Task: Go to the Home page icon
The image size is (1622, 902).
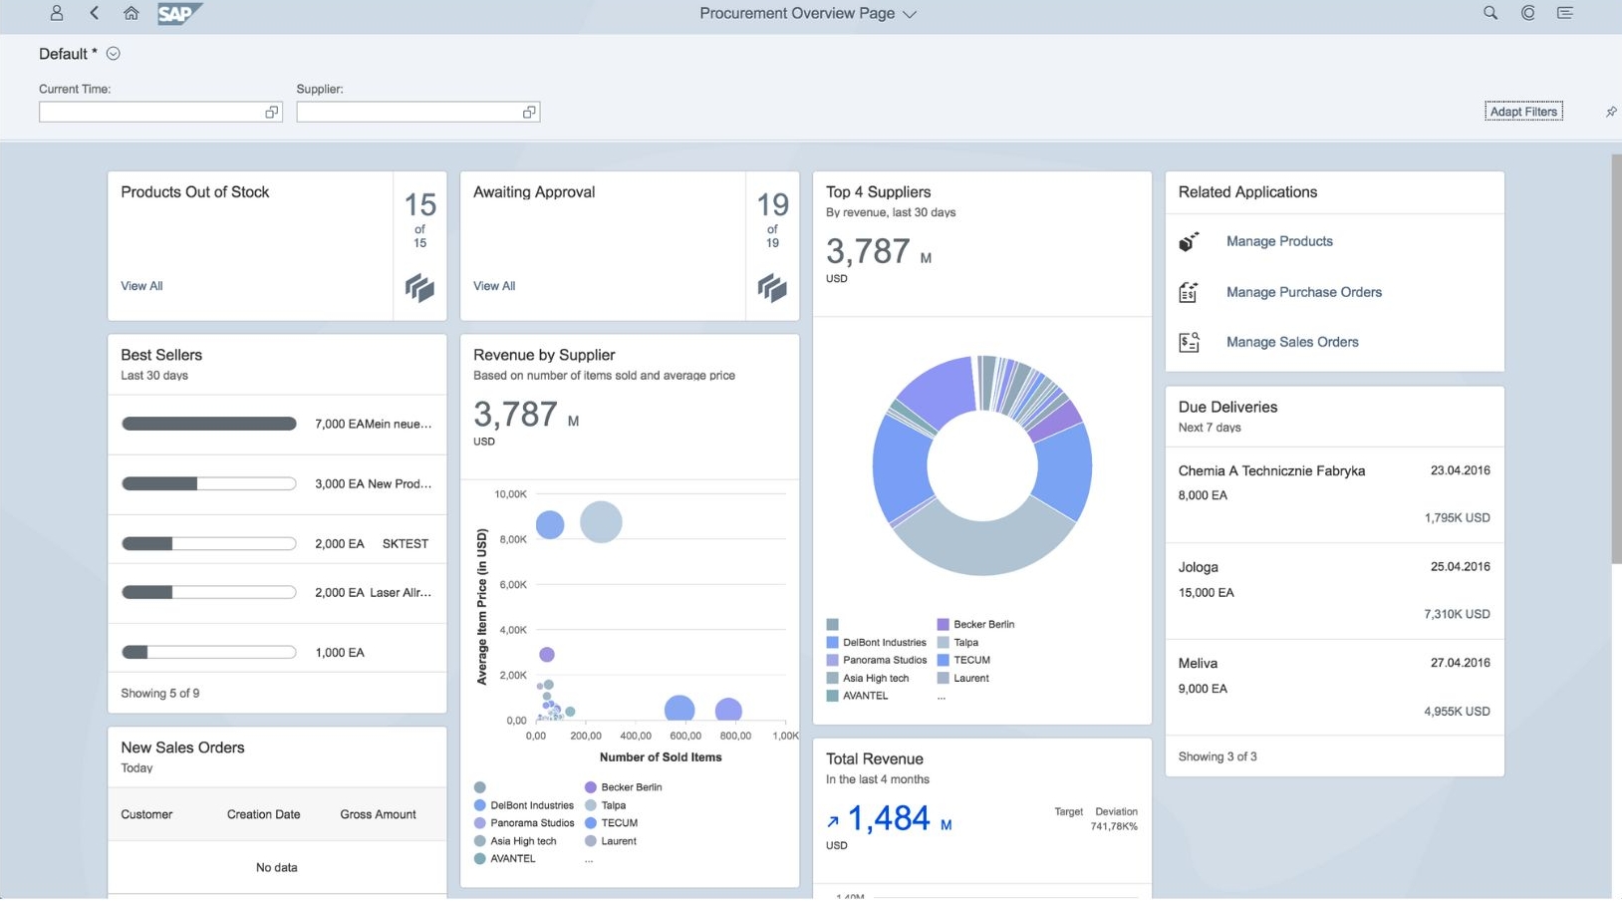Action: click(x=131, y=13)
